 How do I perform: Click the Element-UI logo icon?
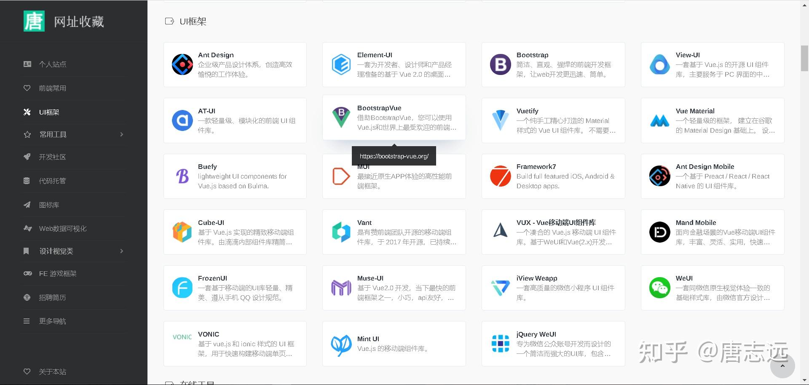pyautogui.click(x=341, y=64)
